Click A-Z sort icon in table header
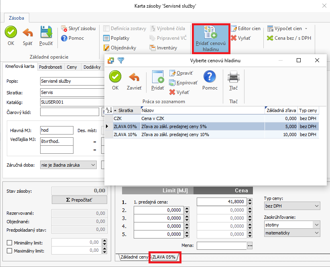 pos(109,110)
